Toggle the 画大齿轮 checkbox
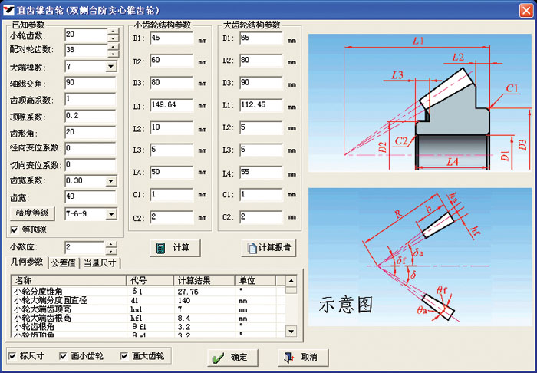This screenshot has width=537, height=373. point(125,355)
